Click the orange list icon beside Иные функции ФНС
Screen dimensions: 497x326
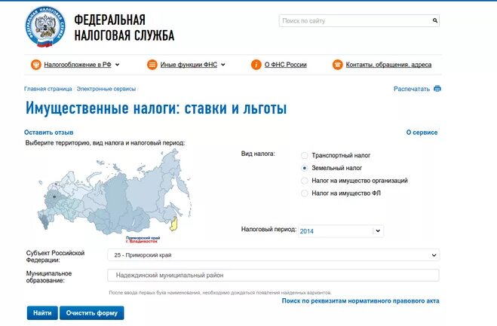(x=152, y=65)
